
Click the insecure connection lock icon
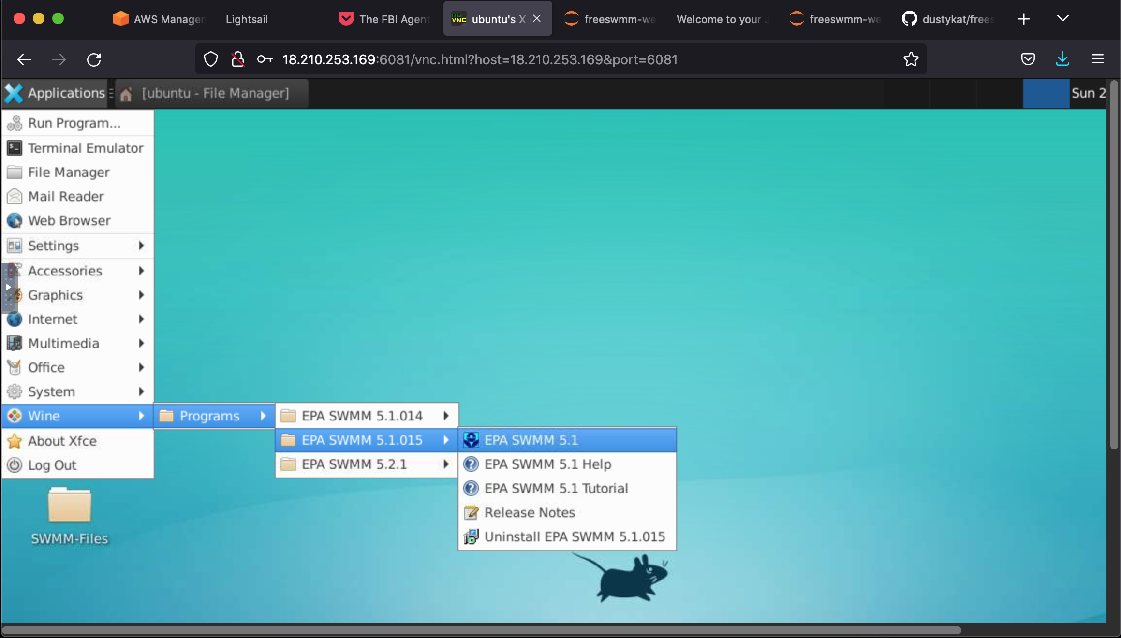coord(237,59)
